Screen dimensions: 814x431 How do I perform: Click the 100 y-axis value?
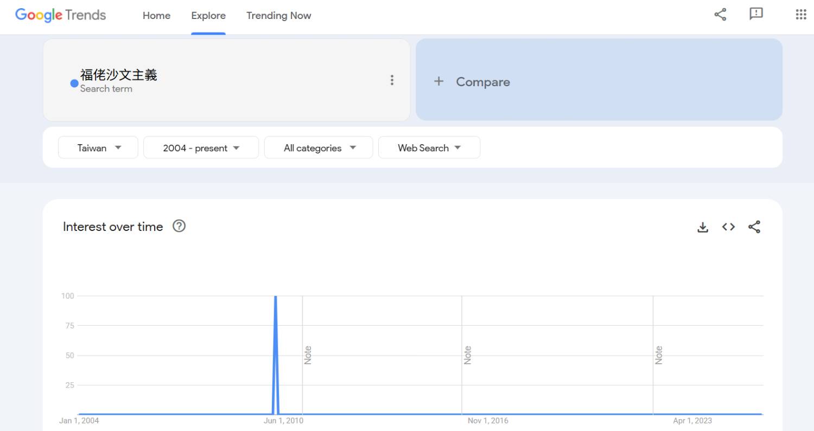click(x=68, y=296)
